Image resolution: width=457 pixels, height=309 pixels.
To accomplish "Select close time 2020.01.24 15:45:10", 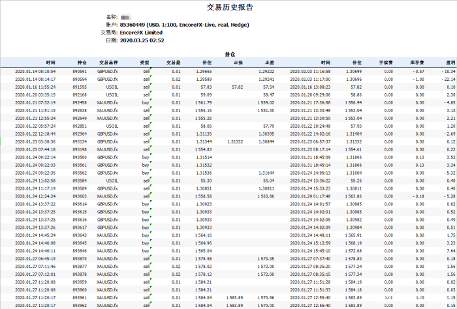I will click(x=310, y=251).
